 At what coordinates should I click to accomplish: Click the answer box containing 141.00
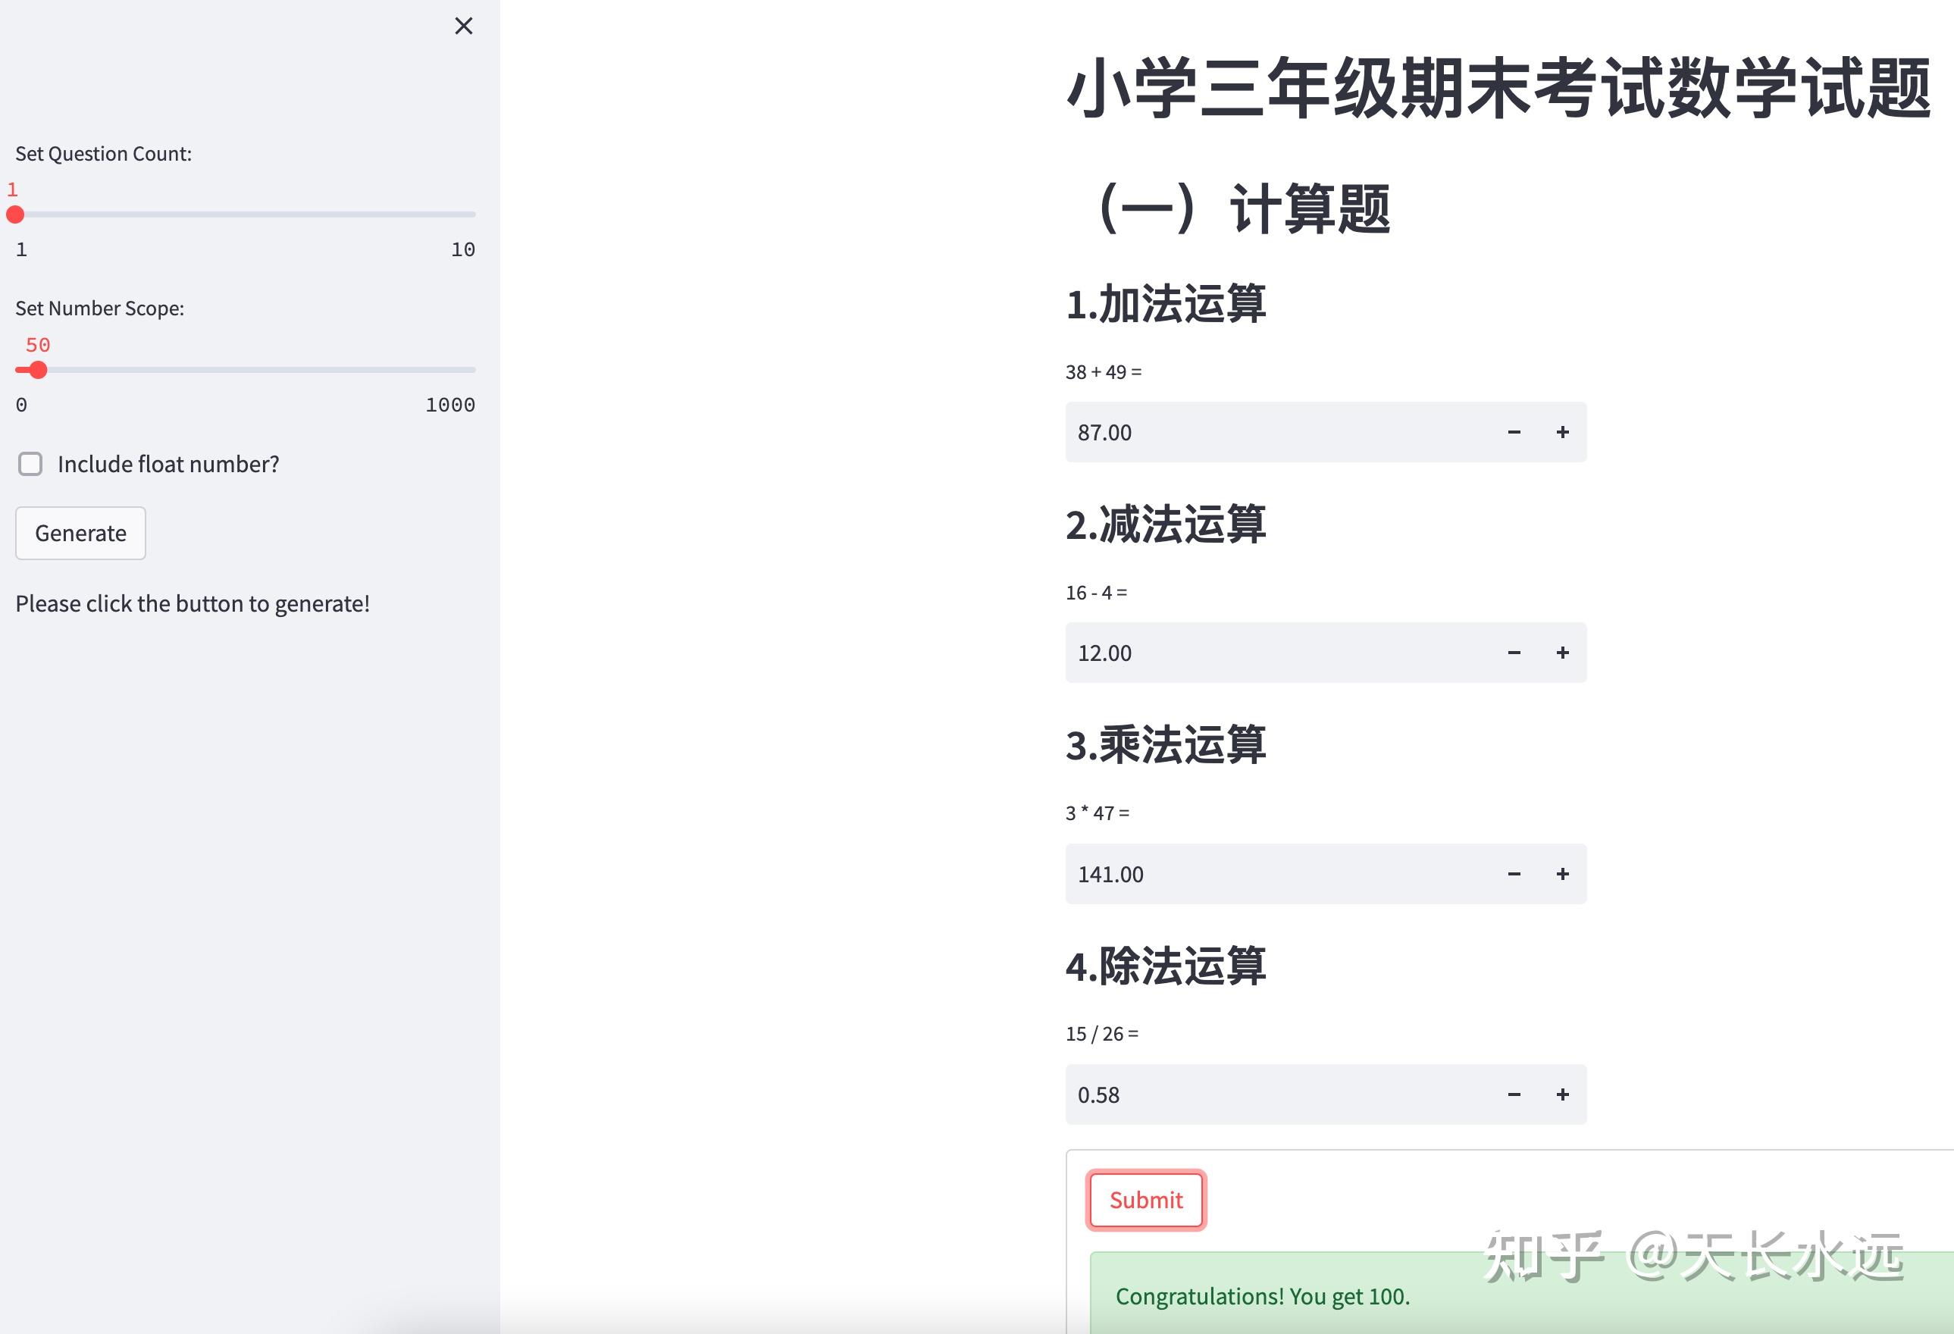pyautogui.click(x=1261, y=873)
